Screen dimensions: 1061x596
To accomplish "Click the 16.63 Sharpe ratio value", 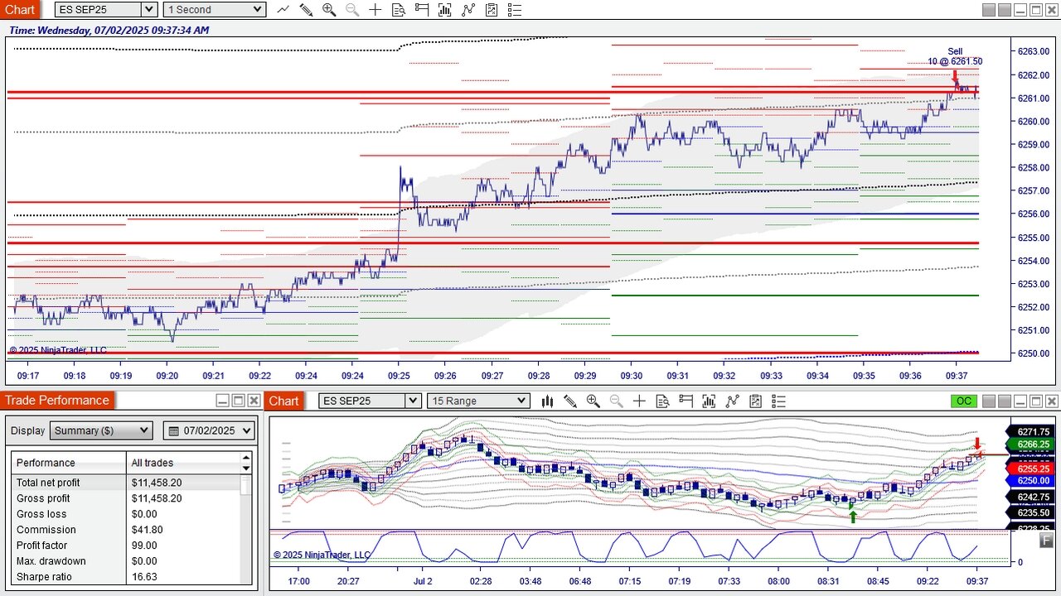I will 144,577.
